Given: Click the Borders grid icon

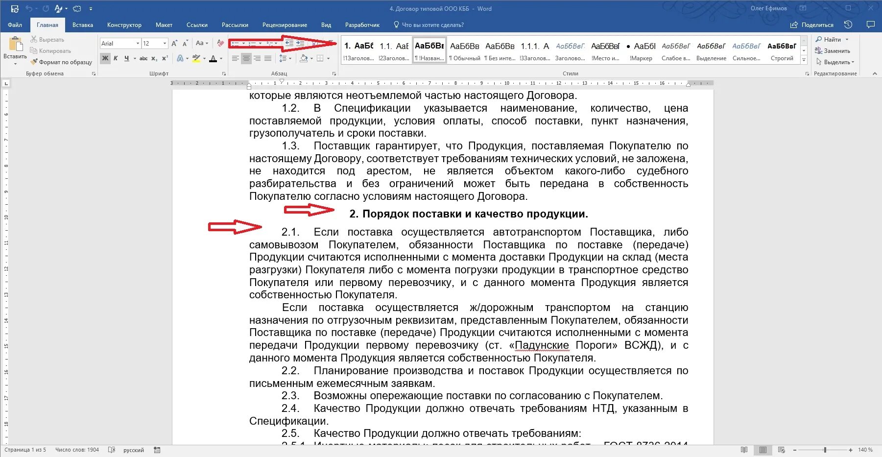Looking at the screenshot, I should tap(320, 58).
